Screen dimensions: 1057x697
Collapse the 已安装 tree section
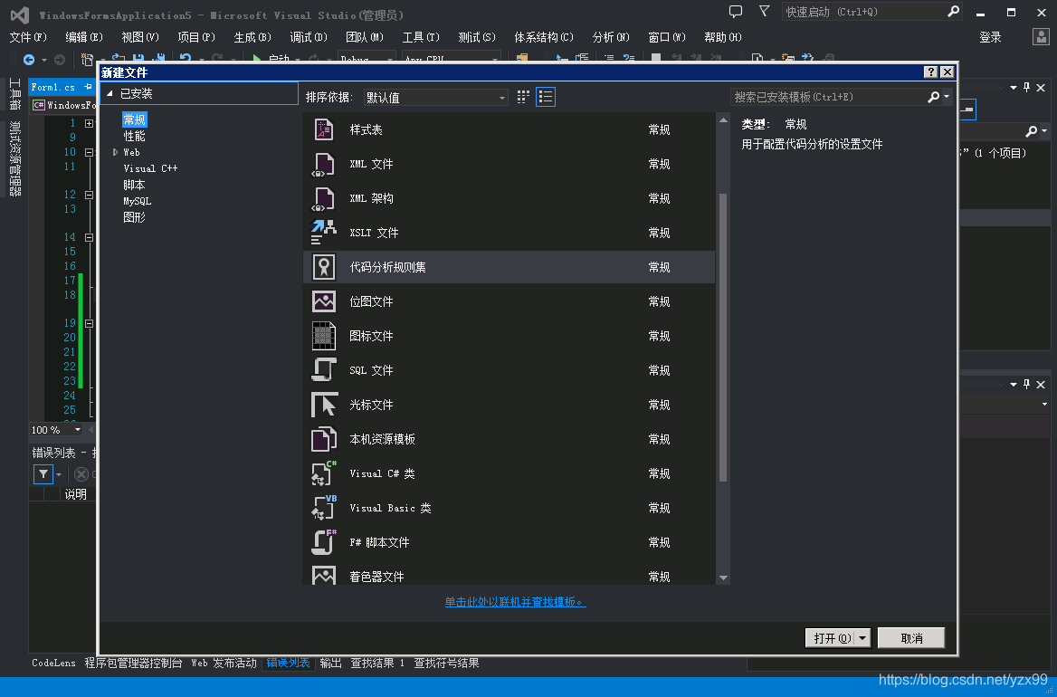coord(110,94)
